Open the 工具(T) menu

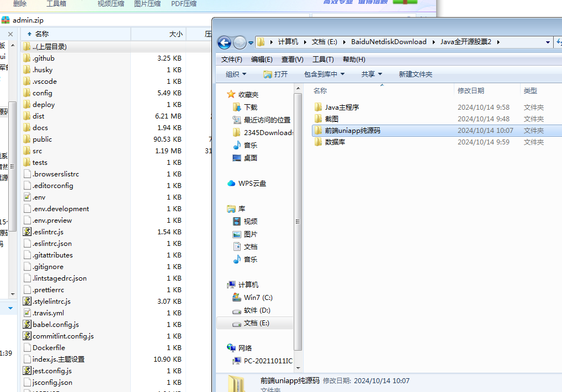coord(322,59)
